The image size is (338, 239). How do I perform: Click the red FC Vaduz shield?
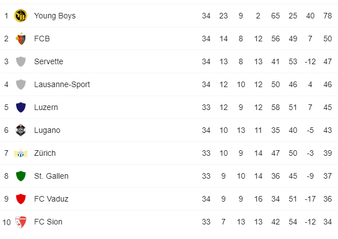click(21, 199)
